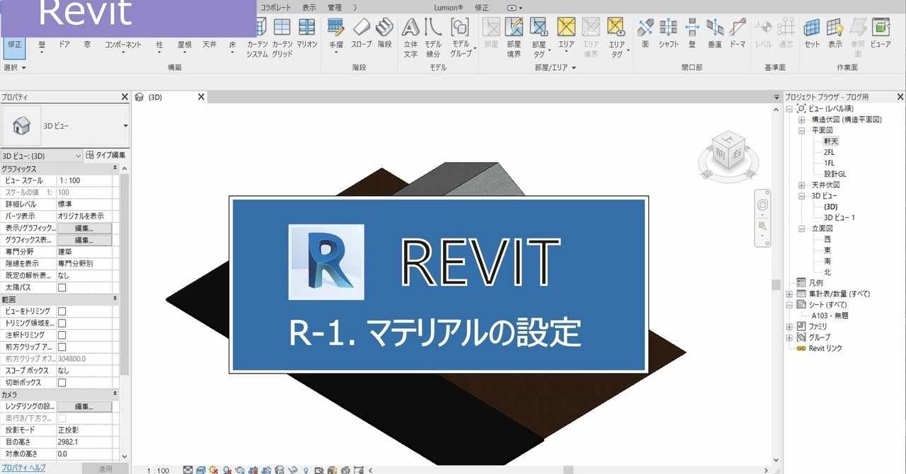Click the Model Group icon
The image size is (906, 474).
point(460,27)
